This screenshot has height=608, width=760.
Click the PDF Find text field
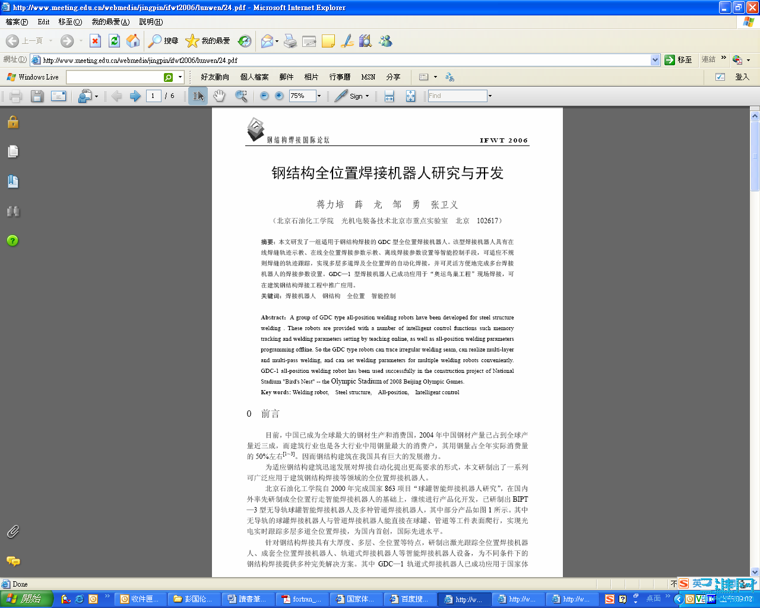pos(457,96)
